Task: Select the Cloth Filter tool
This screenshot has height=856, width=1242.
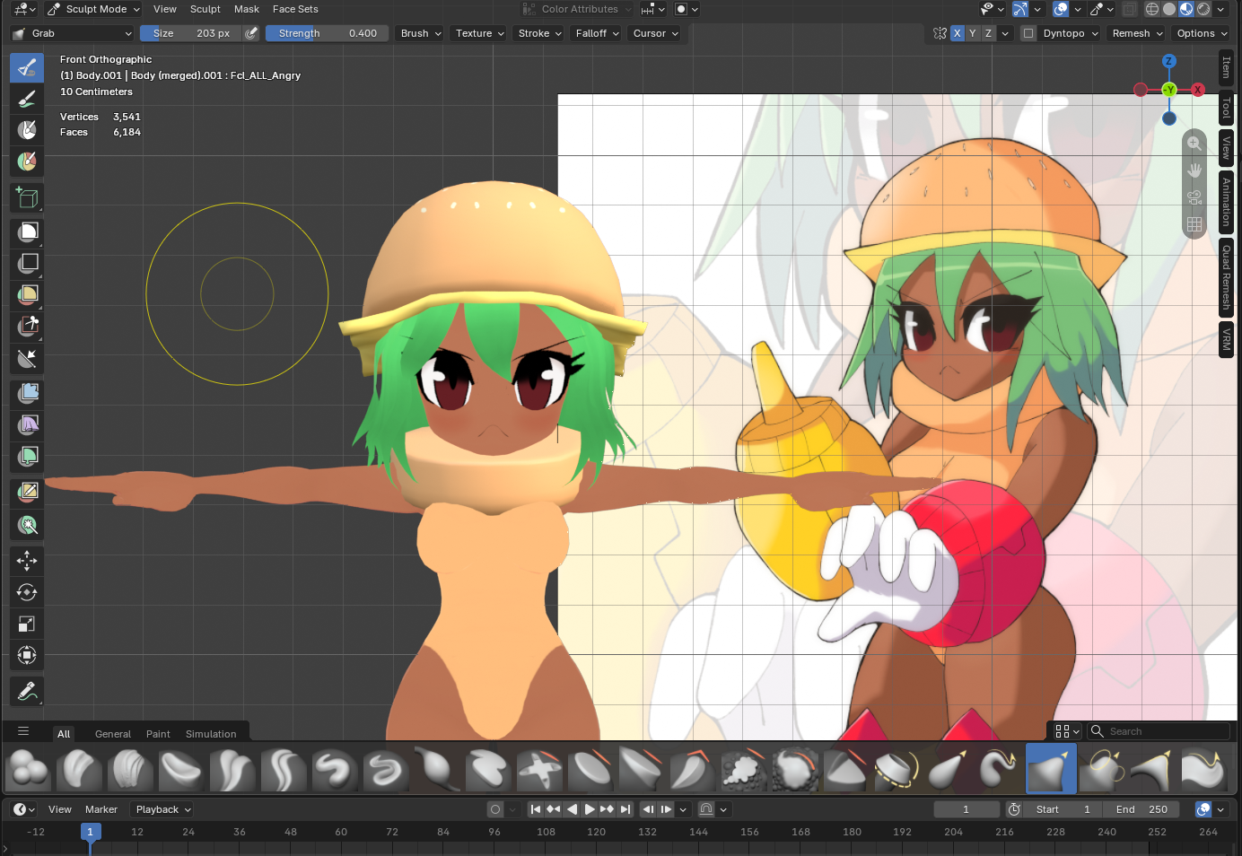Action: click(27, 424)
